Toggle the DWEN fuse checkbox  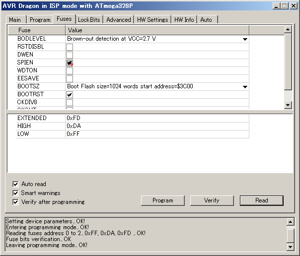pyautogui.click(x=70, y=55)
